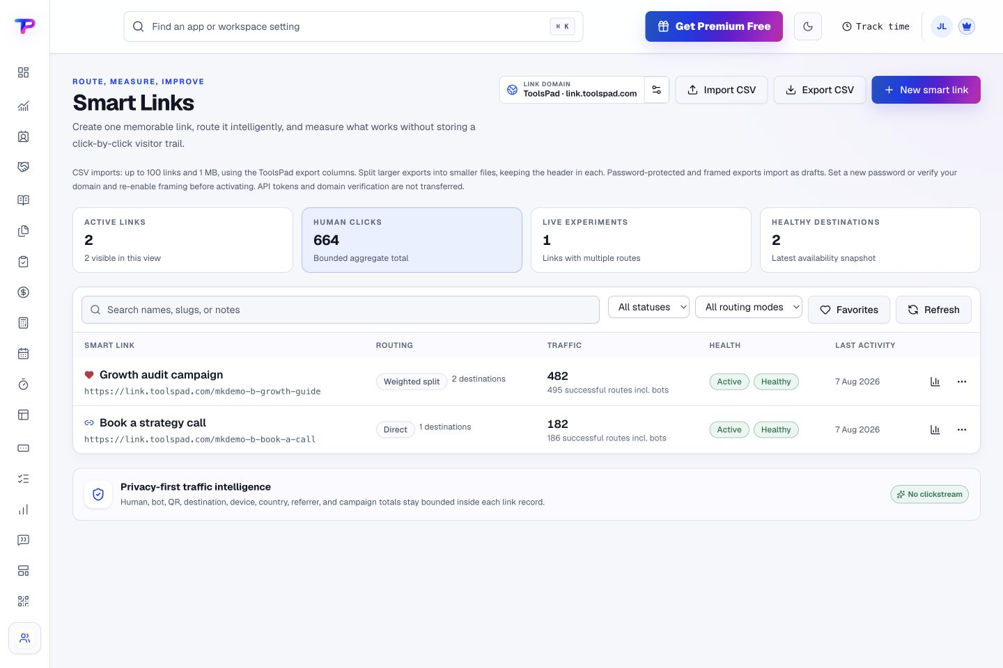Open the quote message icon in sidebar
1003x668 pixels.
(x=23, y=540)
